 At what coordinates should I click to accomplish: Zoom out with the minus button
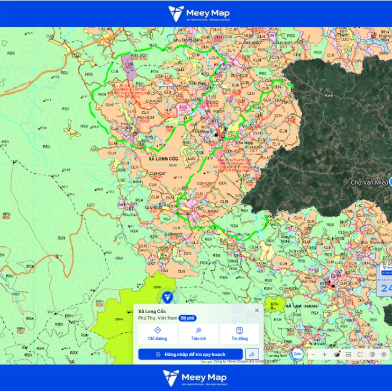click(313, 354)
